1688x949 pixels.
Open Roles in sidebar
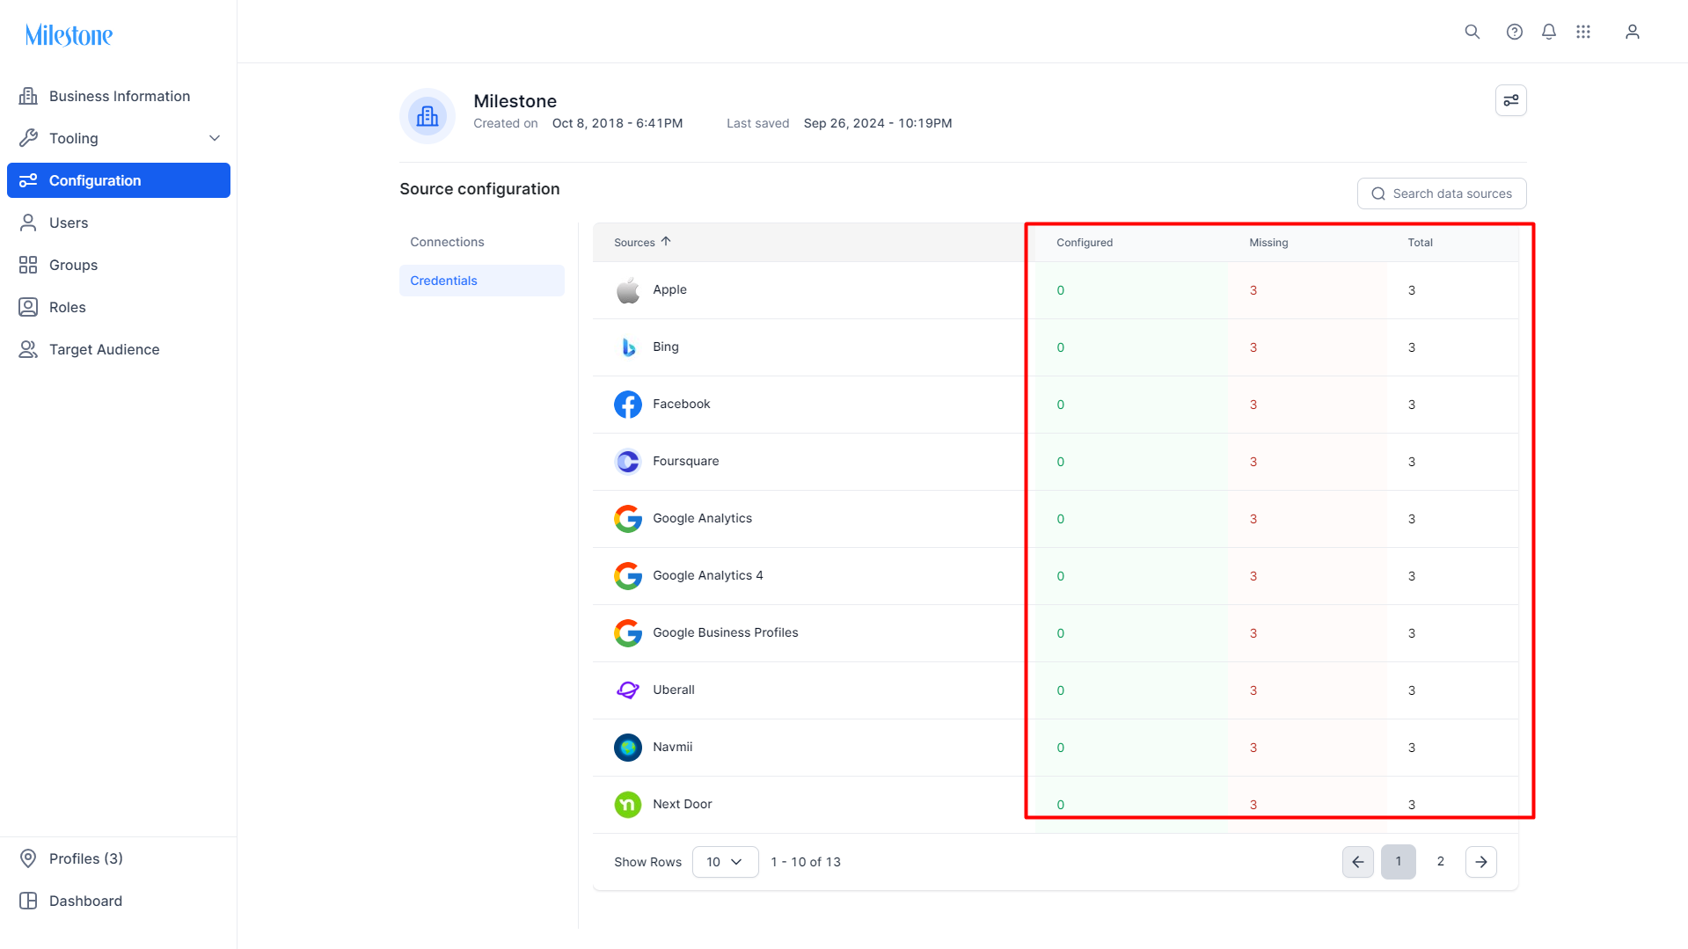click(x=119, y=307)
